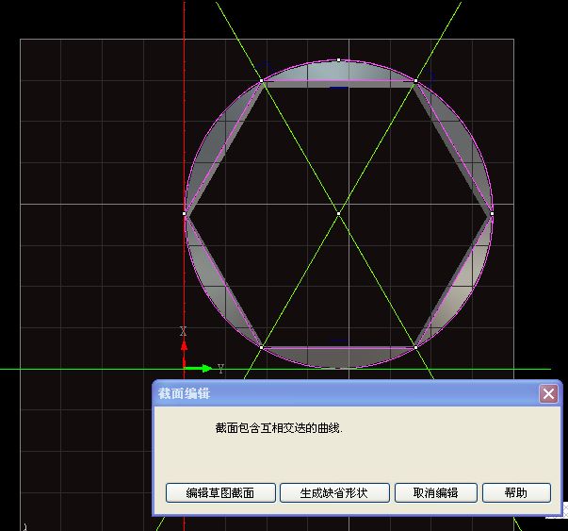Screen dimensions: 568x531
Task: Click the red X axis arrow
Action: pos(185,346)
